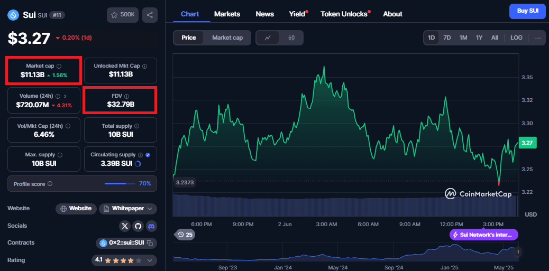The width and height of the screenshot is (549, 271).
Task: Switch to the Markets tab
Action: click(x=227, y=14)
